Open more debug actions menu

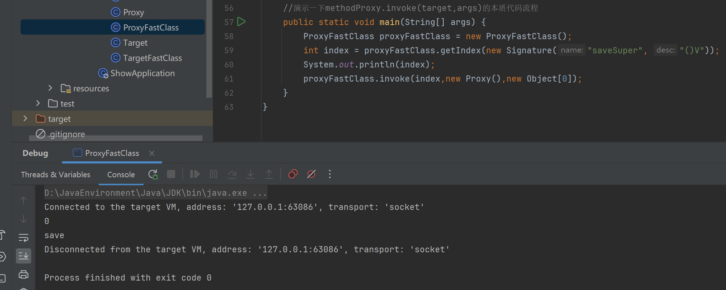[x=329, y=174]
